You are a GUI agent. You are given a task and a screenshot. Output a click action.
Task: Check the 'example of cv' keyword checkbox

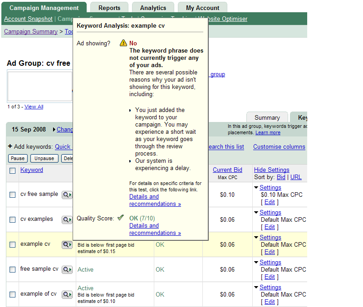tap(13, 294)
